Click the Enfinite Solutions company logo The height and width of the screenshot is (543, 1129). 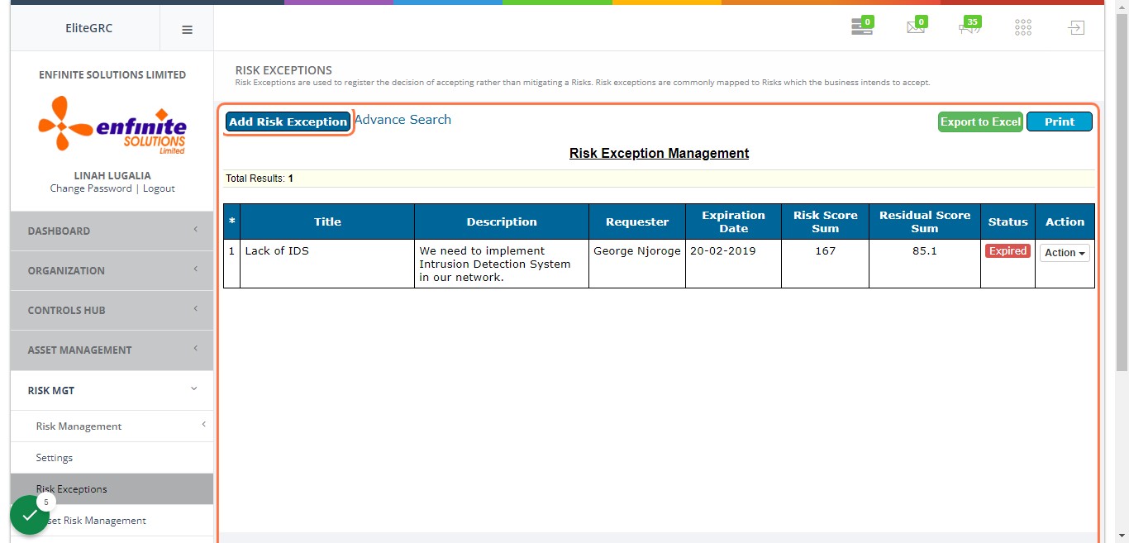point(112,125)
